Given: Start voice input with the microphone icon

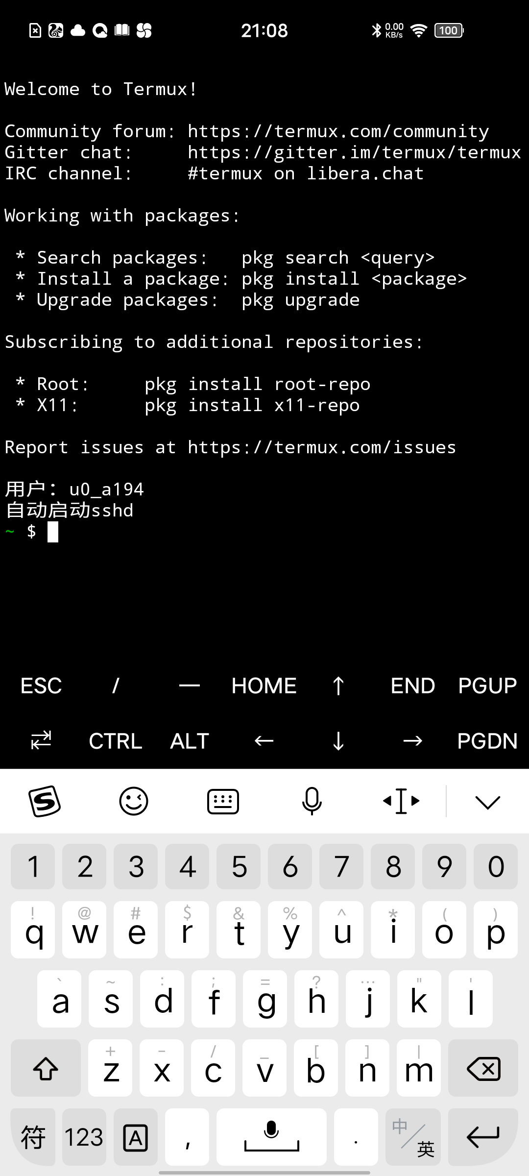Looking at the screenshot, I should click(312, 802).
